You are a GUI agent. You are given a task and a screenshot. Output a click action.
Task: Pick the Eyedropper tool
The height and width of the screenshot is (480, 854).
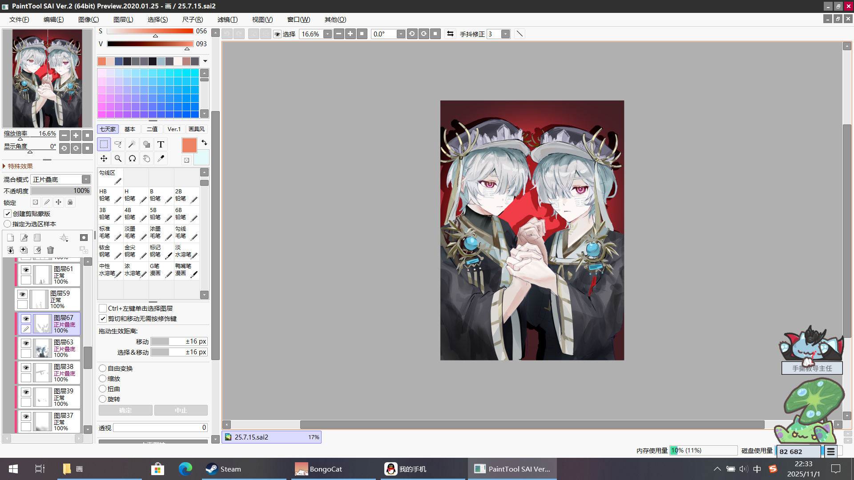161,158
